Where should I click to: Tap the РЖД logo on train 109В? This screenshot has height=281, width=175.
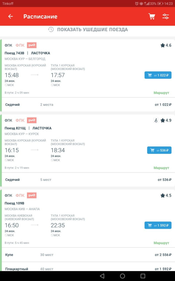coord(32,195)
